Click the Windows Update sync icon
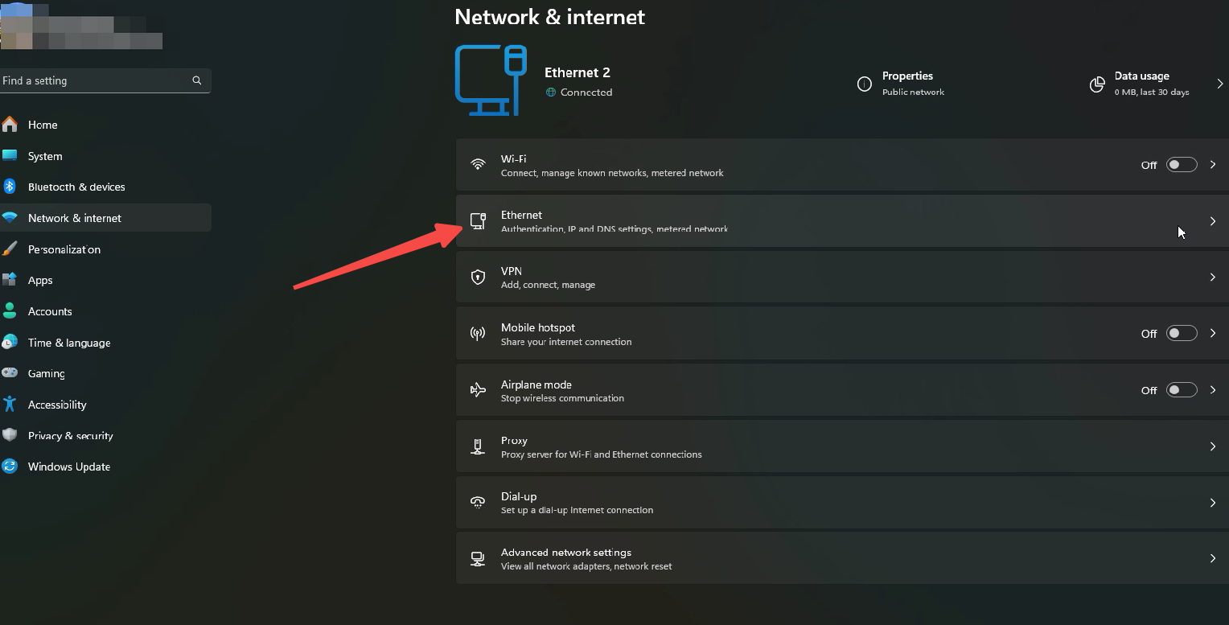 pyautogui.click(x=10, y=467)
